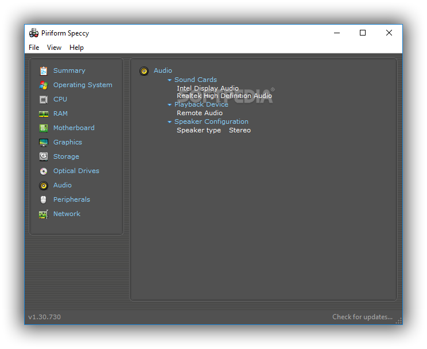The width and height of the screenshot is (427, 349).
Task: Click the Peripherals mouse icon
Action: (x=44, y=199)
